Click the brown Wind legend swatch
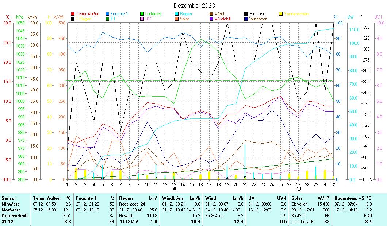 pos(211,14)
